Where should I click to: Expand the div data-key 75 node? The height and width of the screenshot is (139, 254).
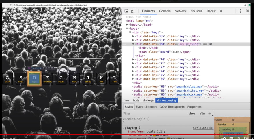coord(133,75)
